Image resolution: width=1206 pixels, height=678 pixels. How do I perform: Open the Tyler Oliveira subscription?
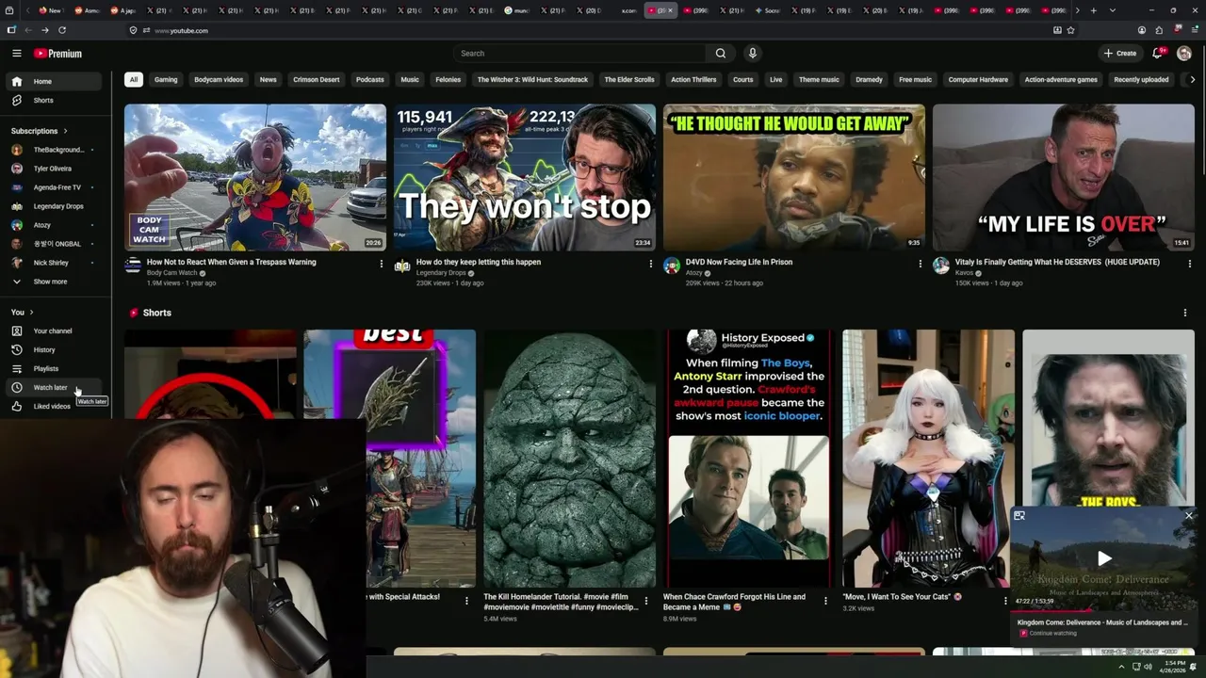click(52, 169)
